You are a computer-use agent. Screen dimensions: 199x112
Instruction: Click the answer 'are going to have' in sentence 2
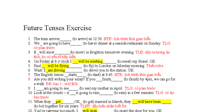point(57,43)
